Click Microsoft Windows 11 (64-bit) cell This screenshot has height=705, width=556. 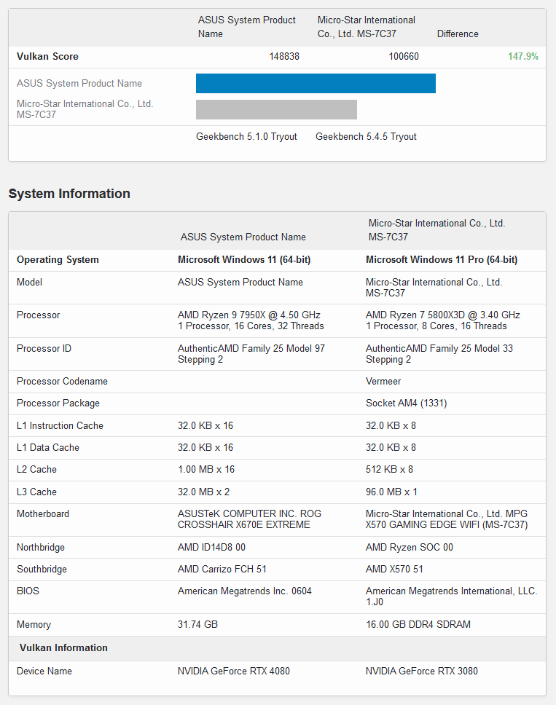coord(244,260)
